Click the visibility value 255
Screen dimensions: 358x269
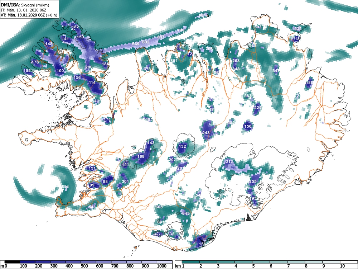253,181
